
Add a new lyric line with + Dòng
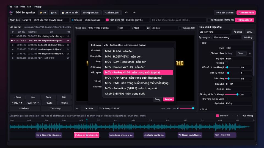[17, 97]
